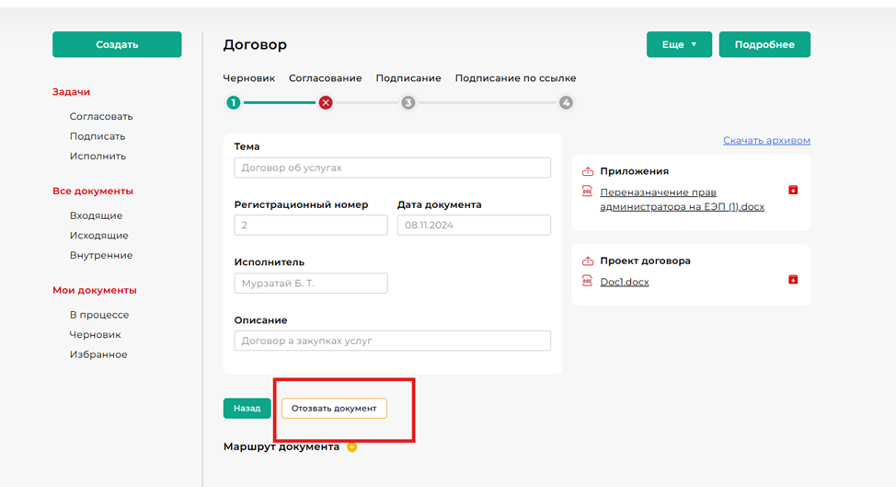Click DOC file icon beside Переназначение прав attachment

click(588, 192)
